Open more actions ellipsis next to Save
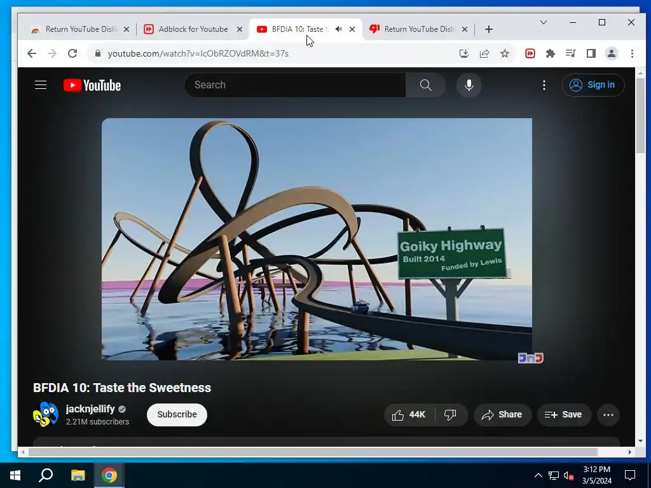The image size is (651, 488). click(x=608, y=414)
